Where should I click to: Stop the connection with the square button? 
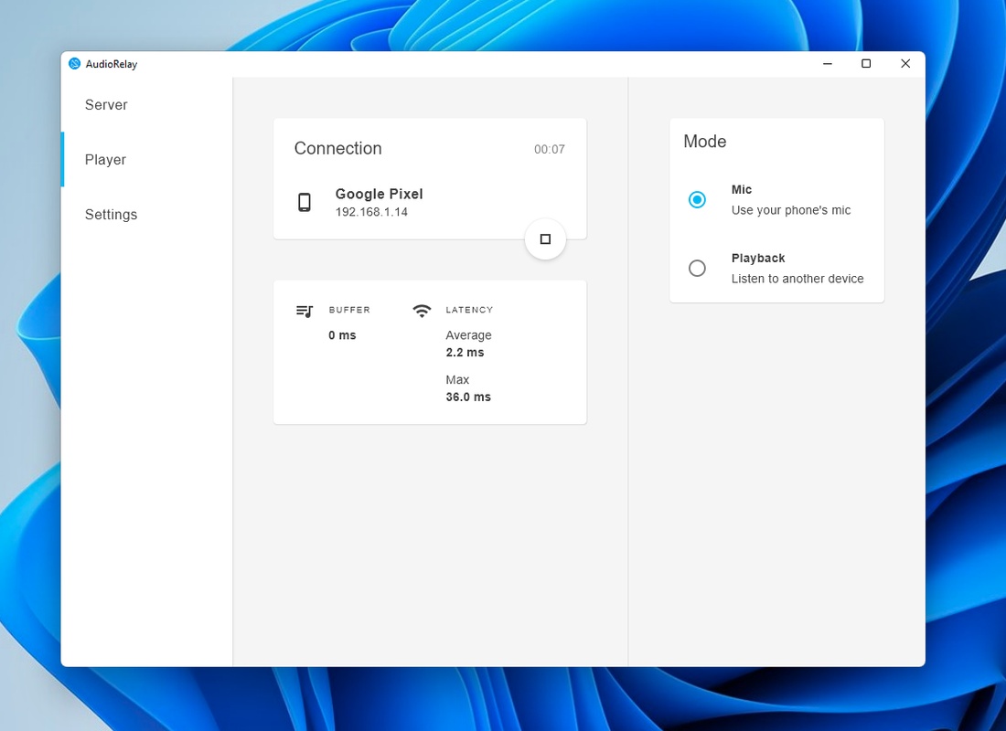pos(545,239)
